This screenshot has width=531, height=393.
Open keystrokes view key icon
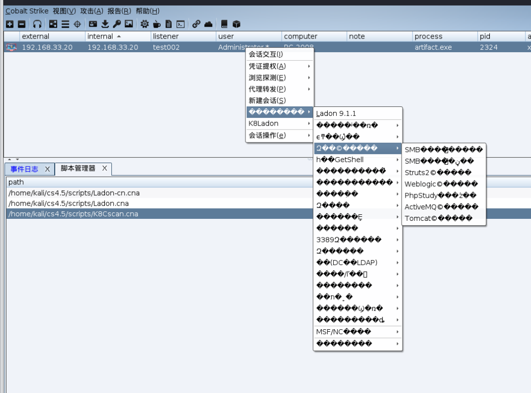click(117, 24)
